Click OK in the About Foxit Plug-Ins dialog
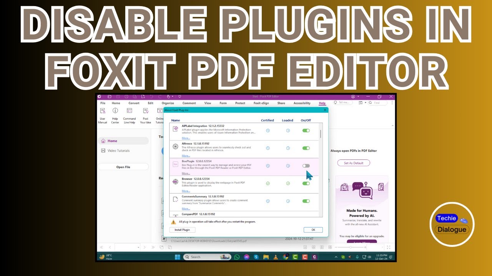Viewport: 492px width, 276px height. coord(313,230)
